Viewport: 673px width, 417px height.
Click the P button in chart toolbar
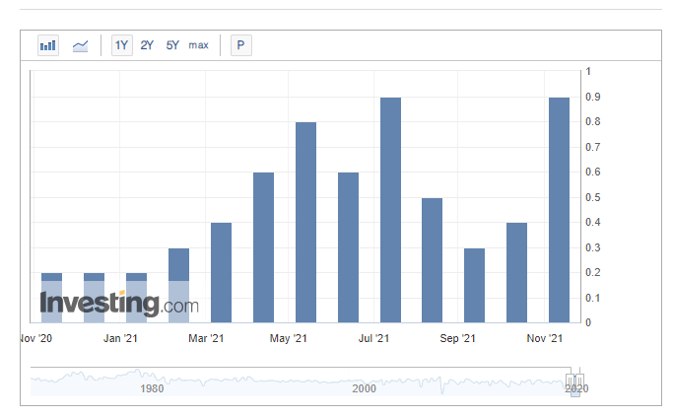tap(241, 45)
